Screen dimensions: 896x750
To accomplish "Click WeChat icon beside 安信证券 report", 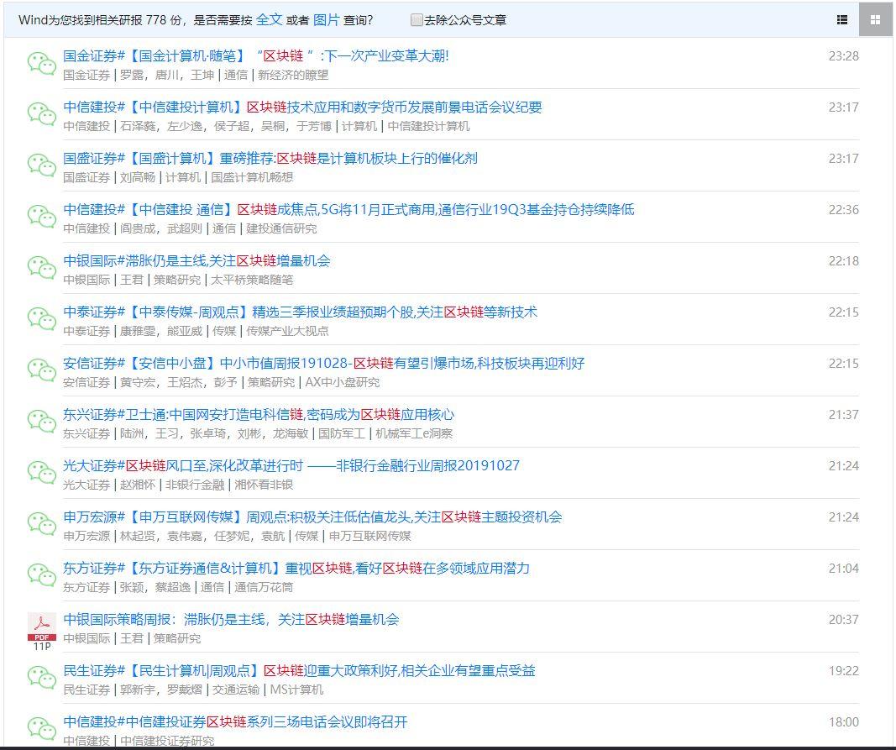I will [x=42, y=370].
